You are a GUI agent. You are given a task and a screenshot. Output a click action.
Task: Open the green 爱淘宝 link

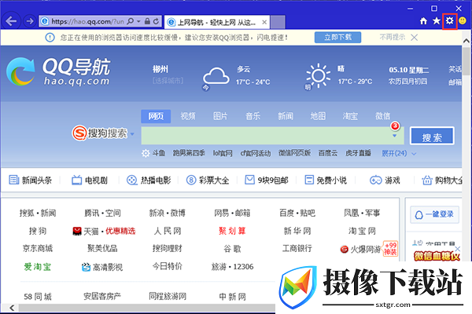coord(37,267)
